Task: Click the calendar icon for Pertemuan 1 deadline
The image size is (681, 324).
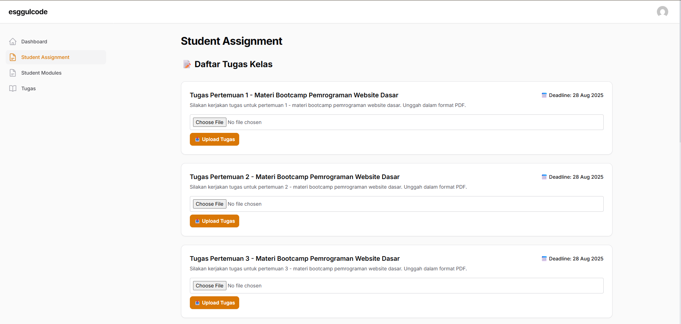Action: [544, 95]
